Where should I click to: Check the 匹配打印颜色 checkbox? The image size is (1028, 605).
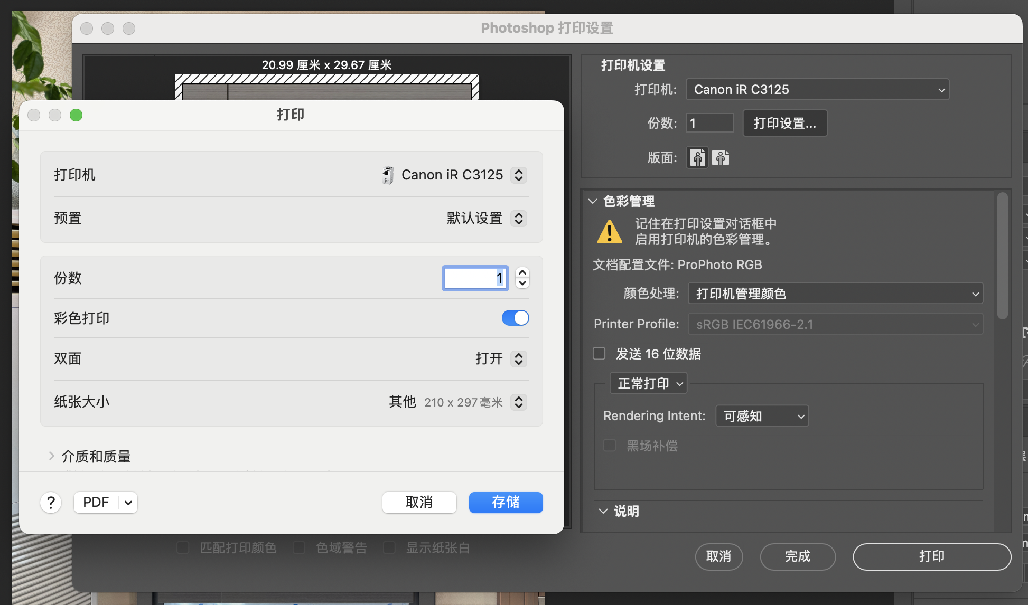pos(183,547)
